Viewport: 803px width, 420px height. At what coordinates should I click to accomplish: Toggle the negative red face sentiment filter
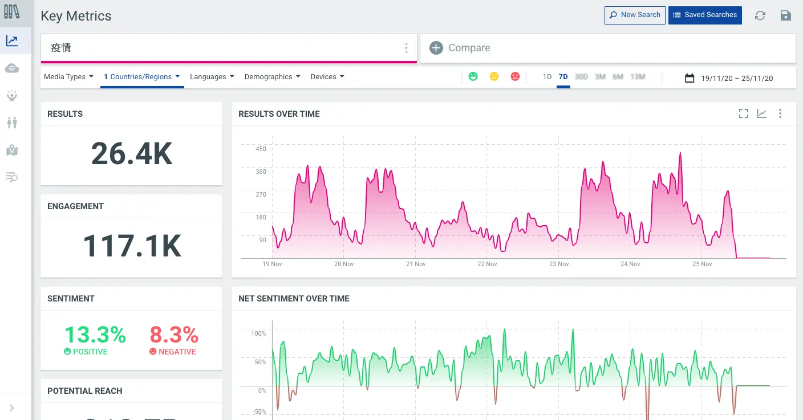click(x=515, y=76)
